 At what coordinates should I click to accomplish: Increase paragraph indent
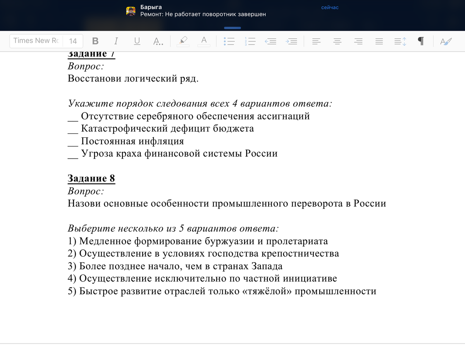(291, 41)
